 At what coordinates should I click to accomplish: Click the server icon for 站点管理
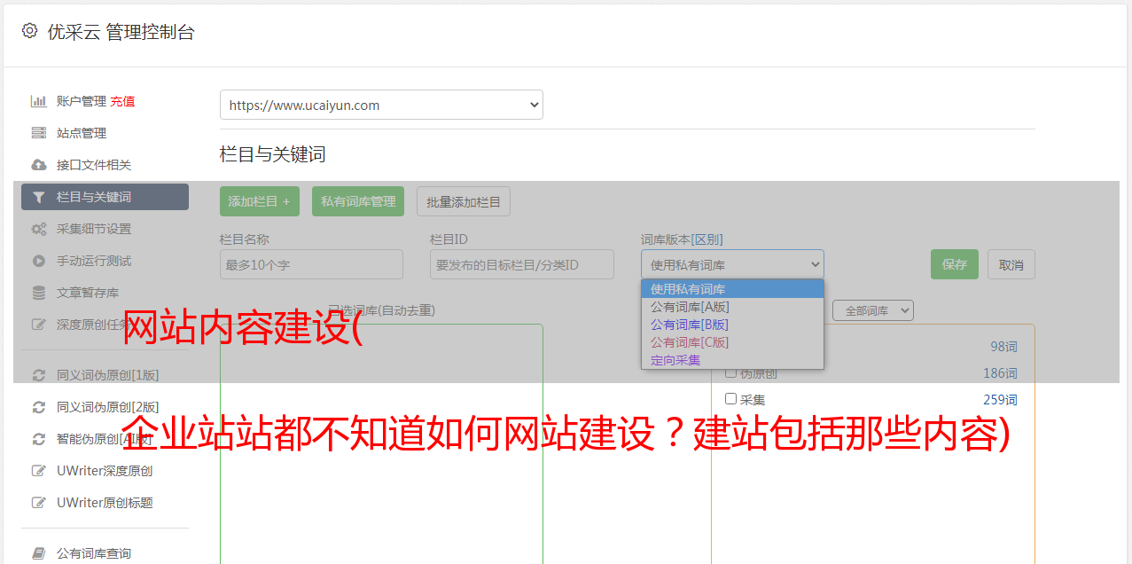[x=39, y=133]
